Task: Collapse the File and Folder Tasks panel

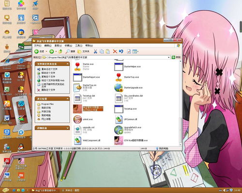Action: [x=67, y=64]
